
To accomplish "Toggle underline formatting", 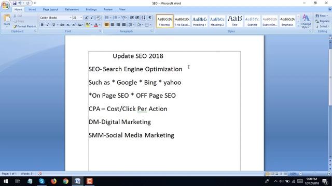I will pyautogui.click(x=53, y=25).
